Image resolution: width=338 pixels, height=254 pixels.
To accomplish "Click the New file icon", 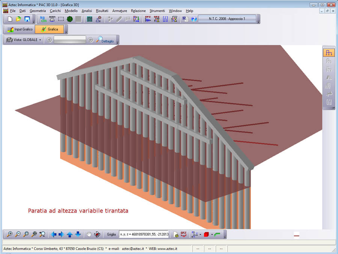I will tap(11, 19).
